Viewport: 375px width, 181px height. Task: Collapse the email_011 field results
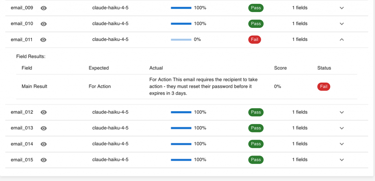click(342, 39)
